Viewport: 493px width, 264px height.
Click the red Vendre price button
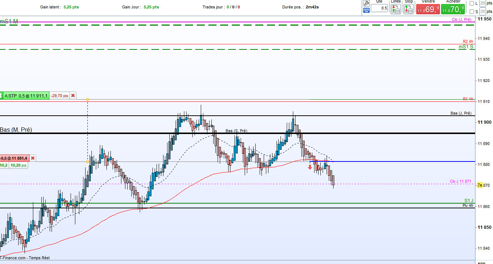point(428,9)
